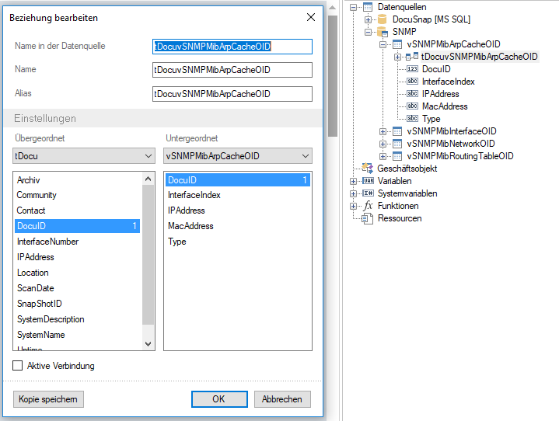Click the DocuSnap [MS SQL] database icon

(382, 19)
